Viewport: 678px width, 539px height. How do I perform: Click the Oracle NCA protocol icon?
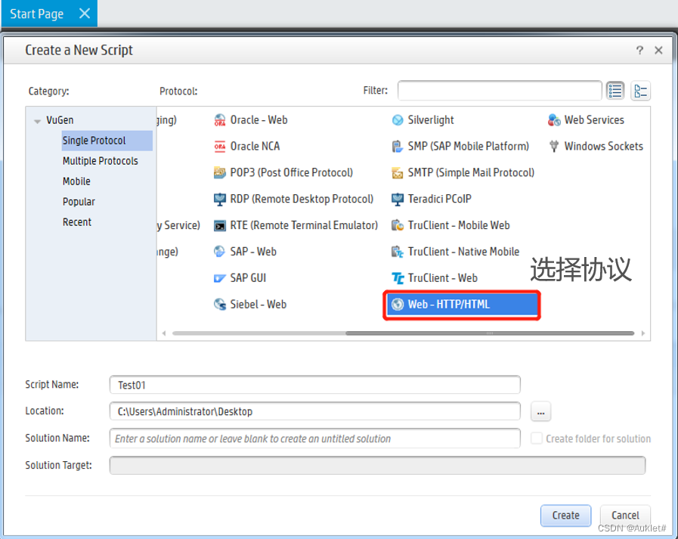220,146
